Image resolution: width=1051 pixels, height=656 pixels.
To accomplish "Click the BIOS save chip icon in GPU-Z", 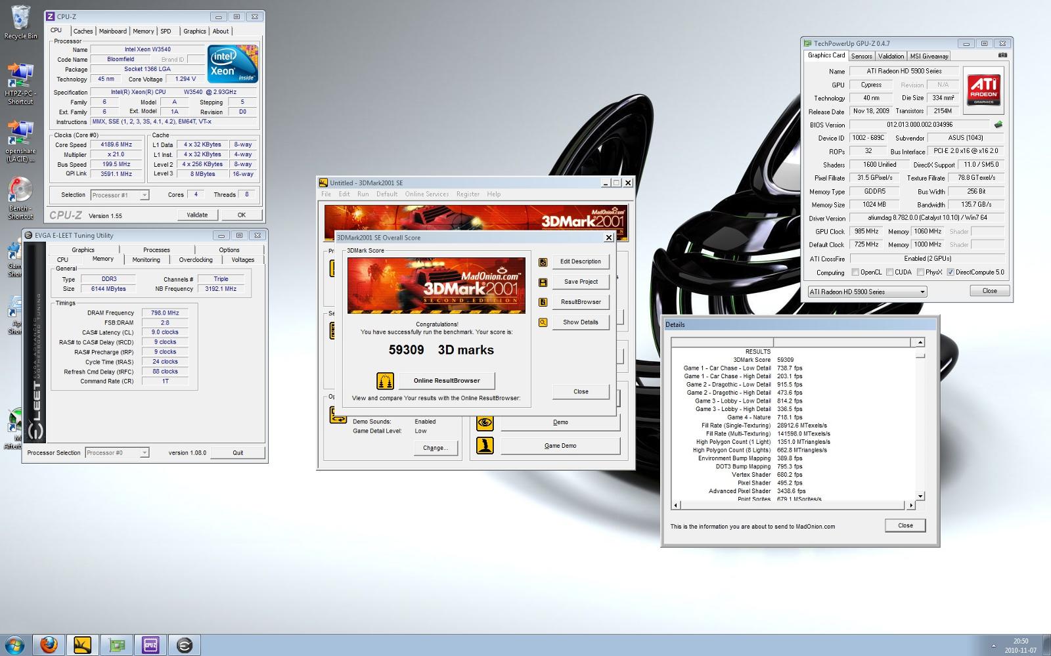I will pos(998,125).
